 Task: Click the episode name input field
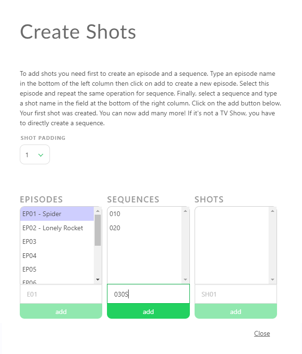(x=61, y=294)
